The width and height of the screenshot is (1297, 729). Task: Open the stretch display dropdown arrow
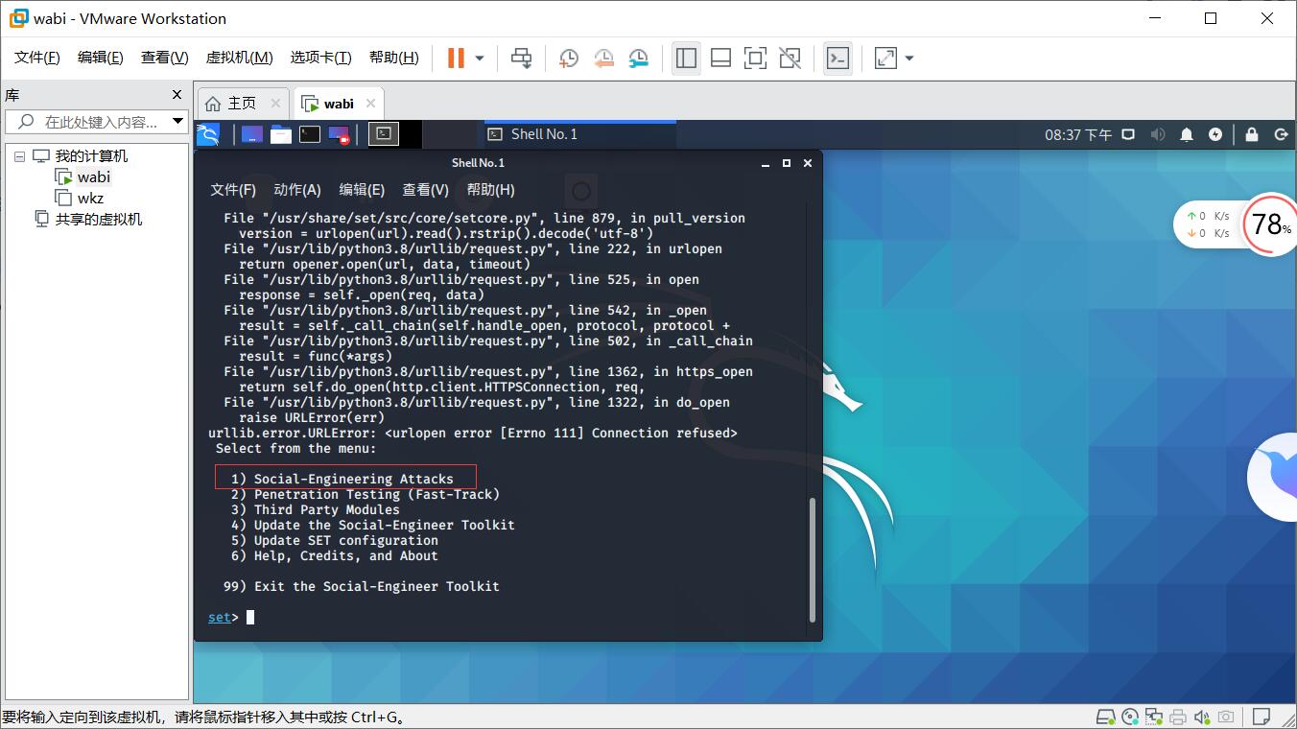(909, 59)
